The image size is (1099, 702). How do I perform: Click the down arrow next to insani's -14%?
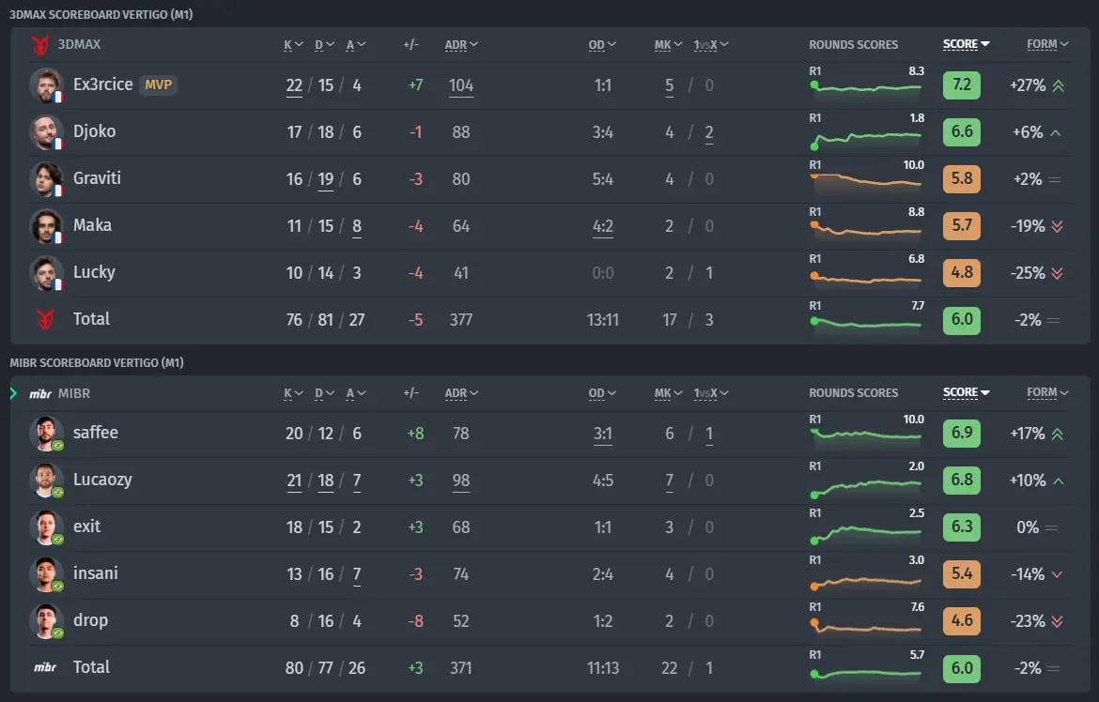tap(1057, 574)
